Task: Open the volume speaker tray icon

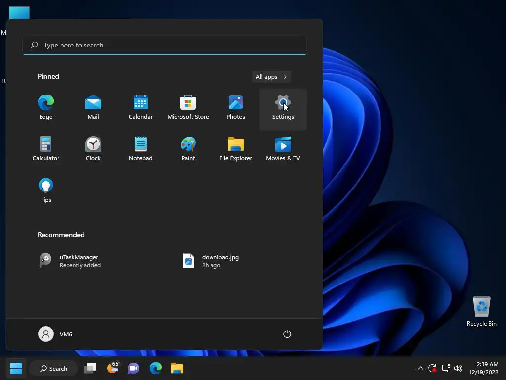Action: pos(458,368)
